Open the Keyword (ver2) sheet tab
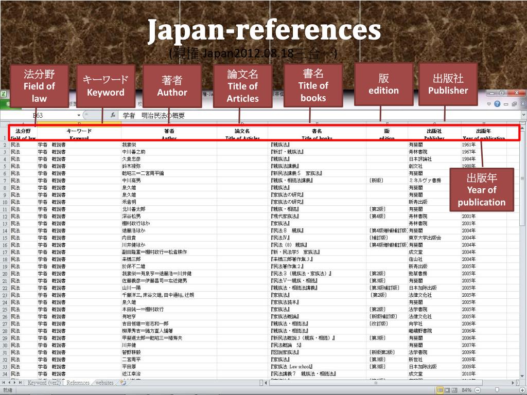This screenshot has height=395, width=527. (44, 383)
